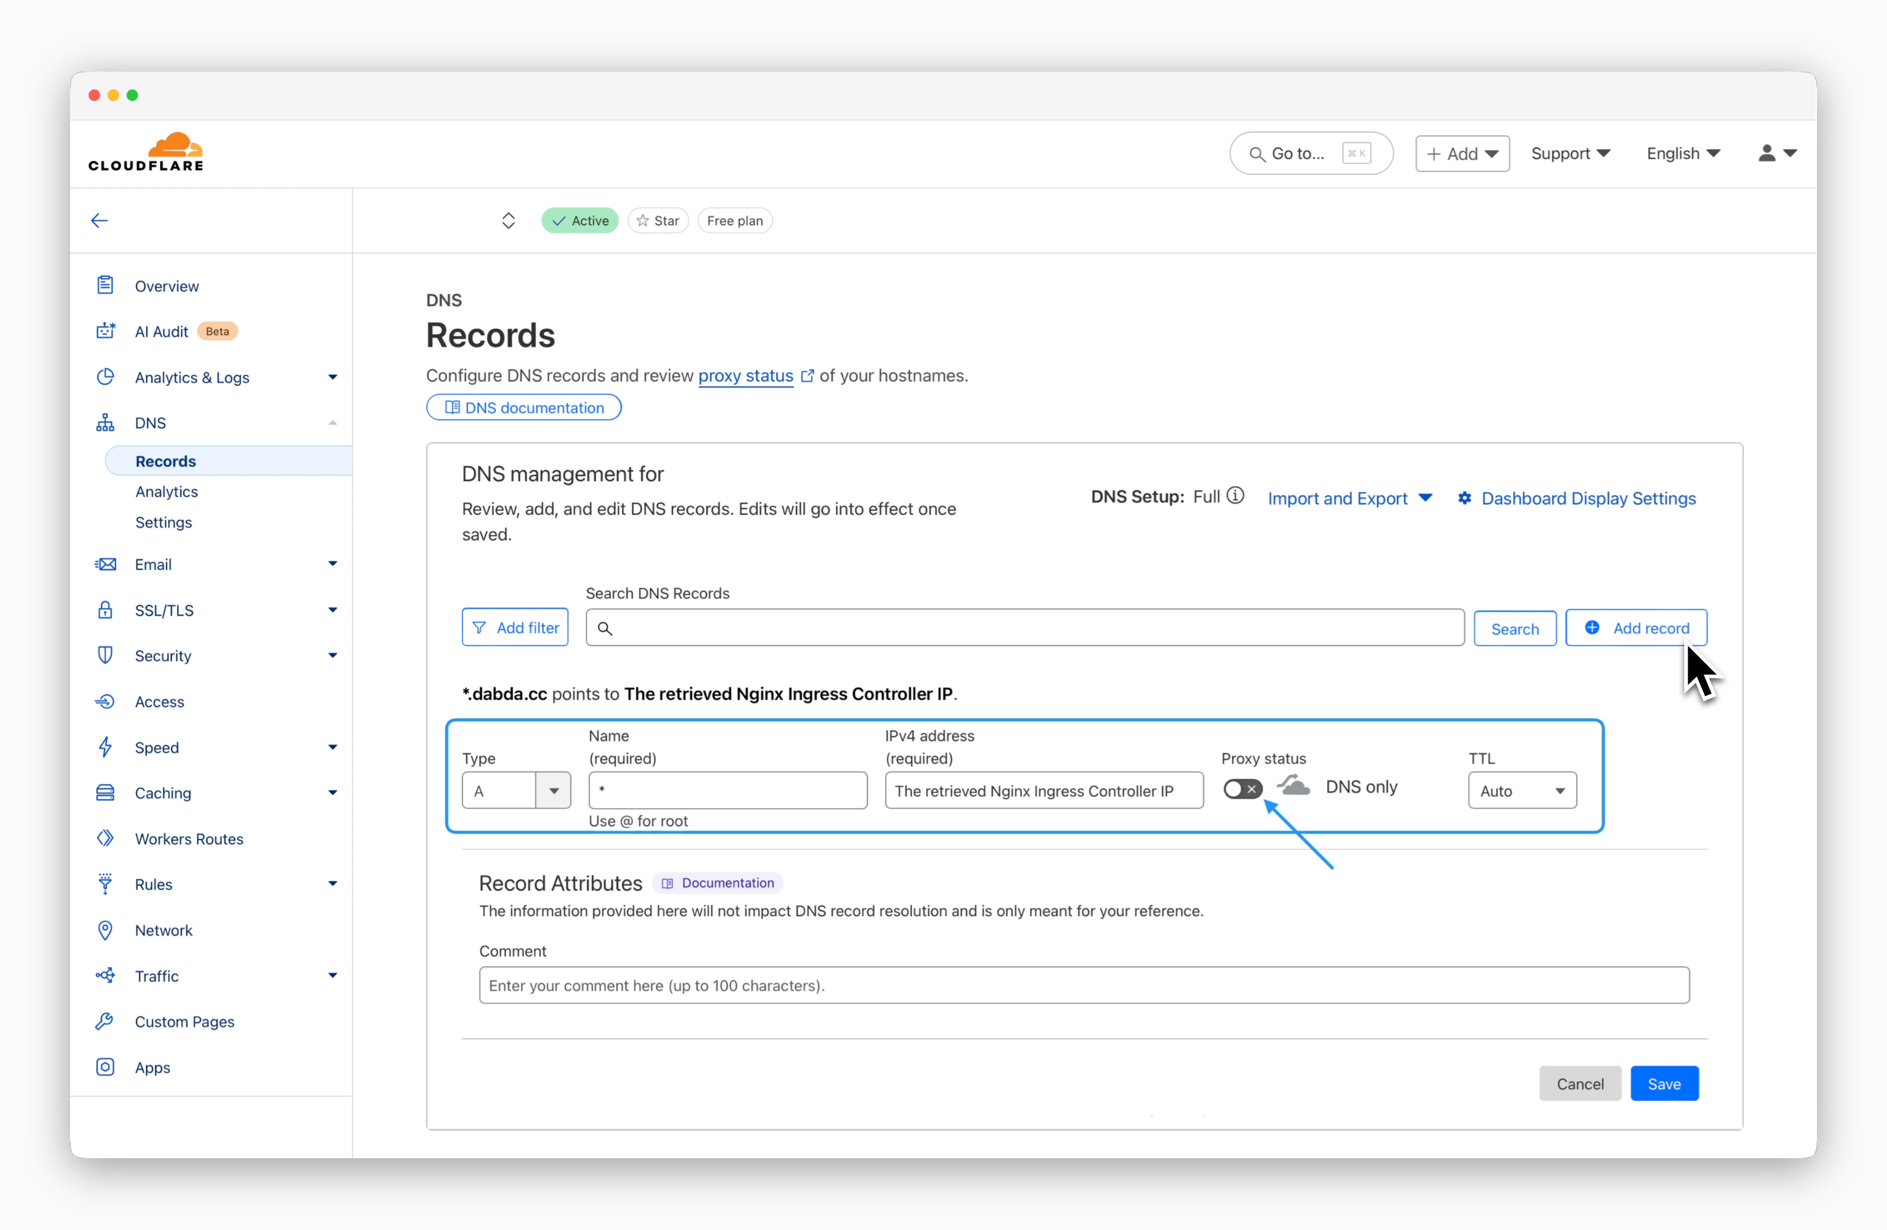The image size is (1887, 1230).
Task: Expand the Rules sidebar section arrow
Action: (x=333, y=884)
